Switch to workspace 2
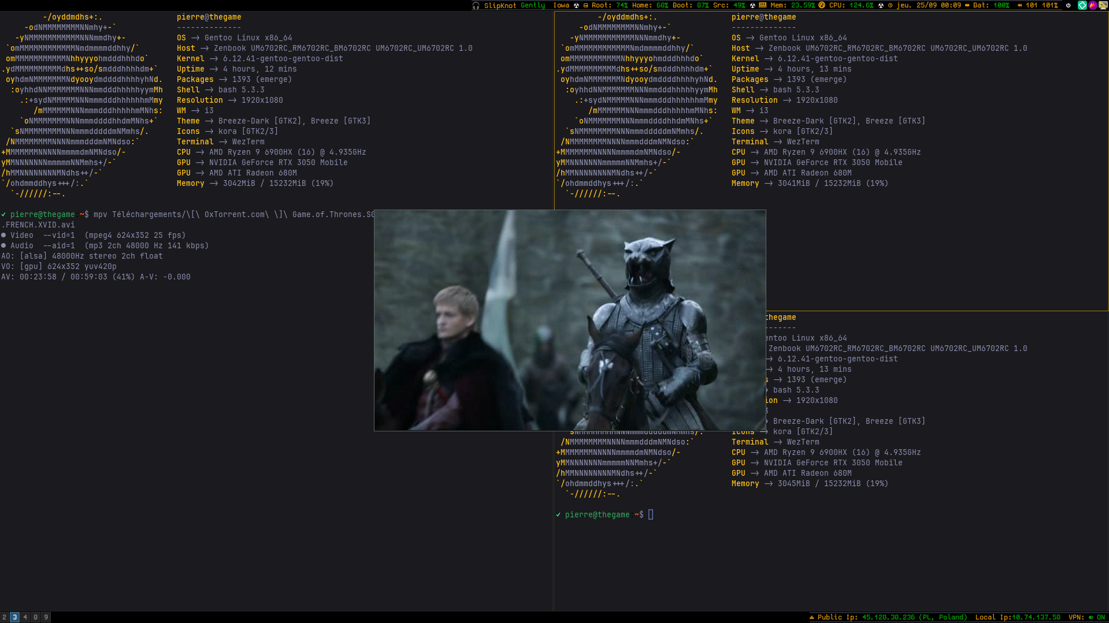This screenshot has width=1109, height=623. point(4,617)
